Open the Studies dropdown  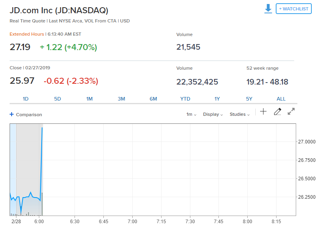tap(240, 115)
